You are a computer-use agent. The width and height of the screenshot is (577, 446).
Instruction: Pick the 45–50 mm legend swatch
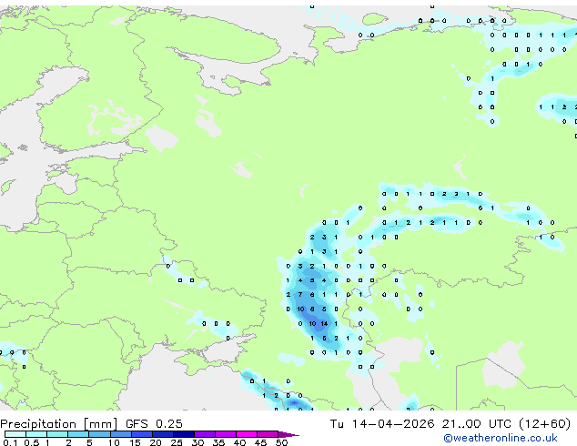pyautogui.click(x=268, y=434)
